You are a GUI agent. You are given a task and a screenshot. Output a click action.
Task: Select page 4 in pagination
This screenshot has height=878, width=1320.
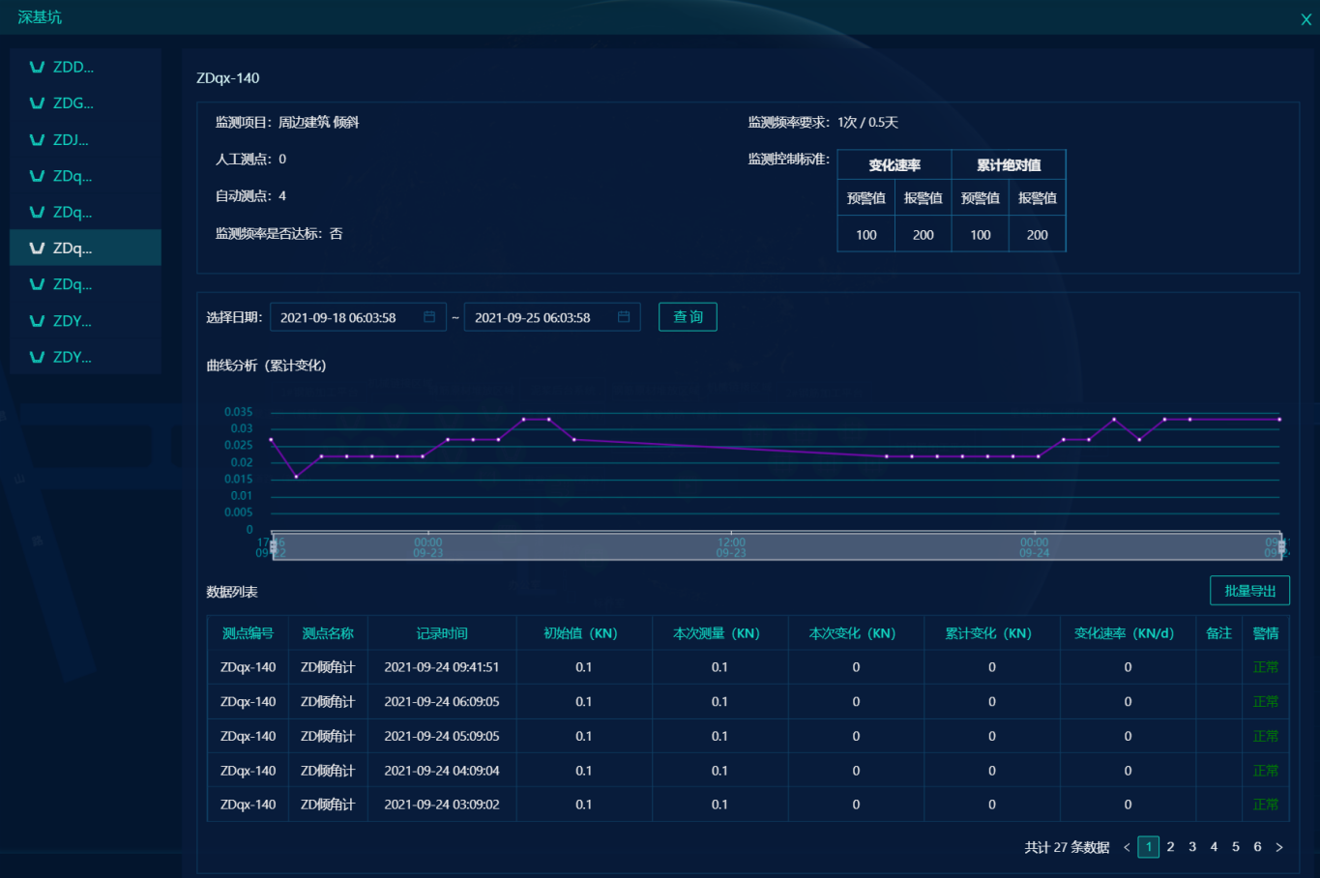(1214, 847)
